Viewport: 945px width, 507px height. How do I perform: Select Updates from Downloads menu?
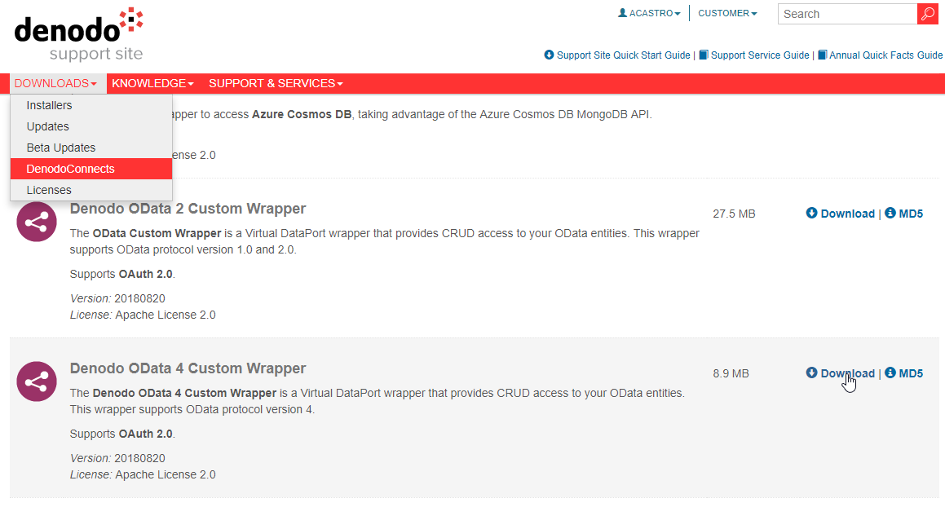(x=91, y=126)
